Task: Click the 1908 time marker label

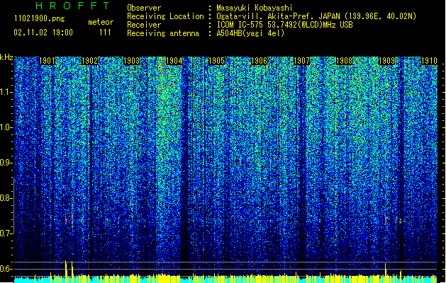Action: (344, 61)
